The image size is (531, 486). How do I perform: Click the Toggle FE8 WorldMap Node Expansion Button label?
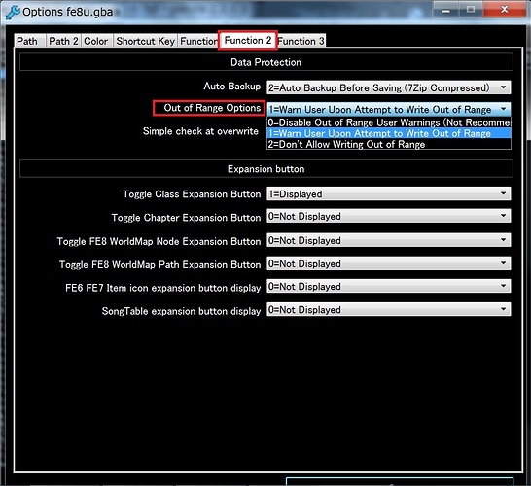pos(159,241)
